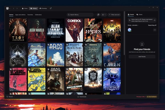The width and height of the screenshot is (165, 110).
Task: Click the Epic Games logo icon
Action: pyautogui.click(x=7, y=9)
